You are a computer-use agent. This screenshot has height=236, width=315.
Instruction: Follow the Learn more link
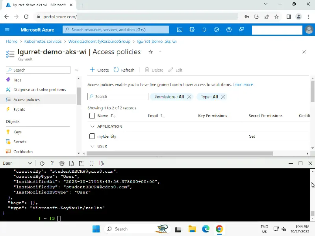tap(243, 85)
